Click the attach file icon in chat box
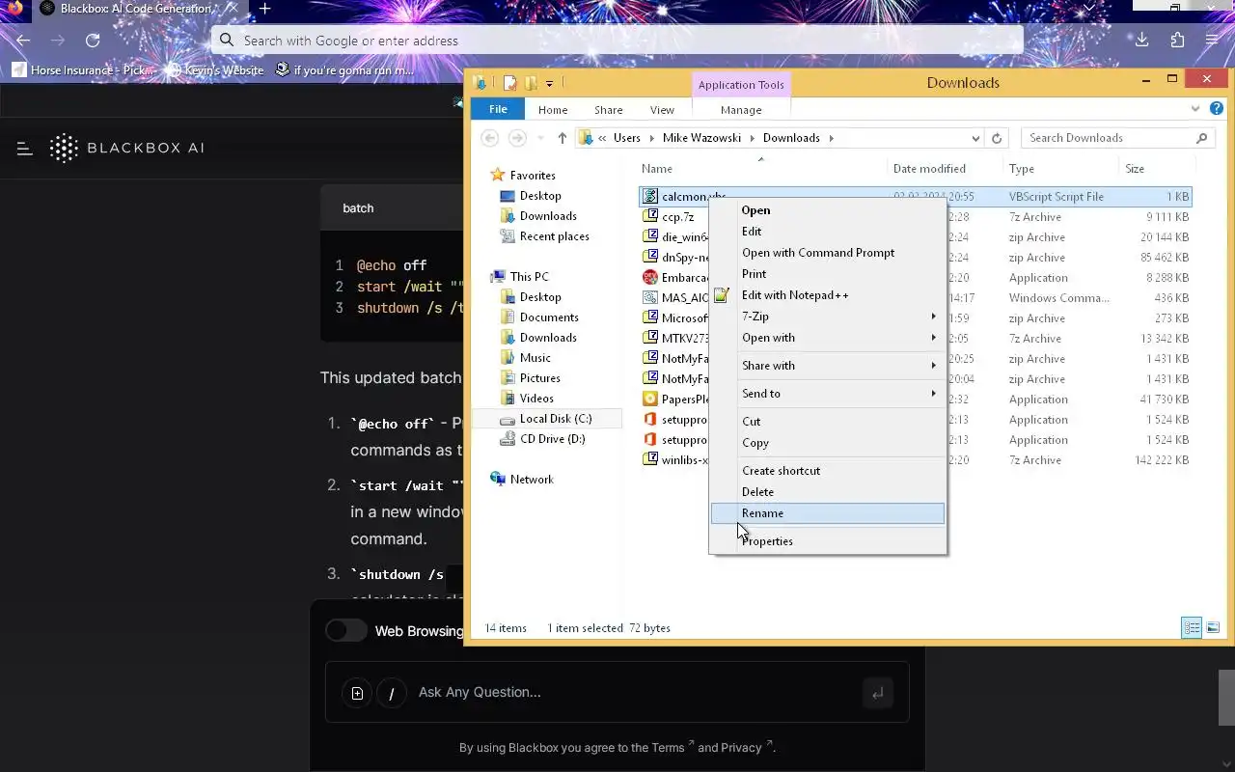 point(357,693)
